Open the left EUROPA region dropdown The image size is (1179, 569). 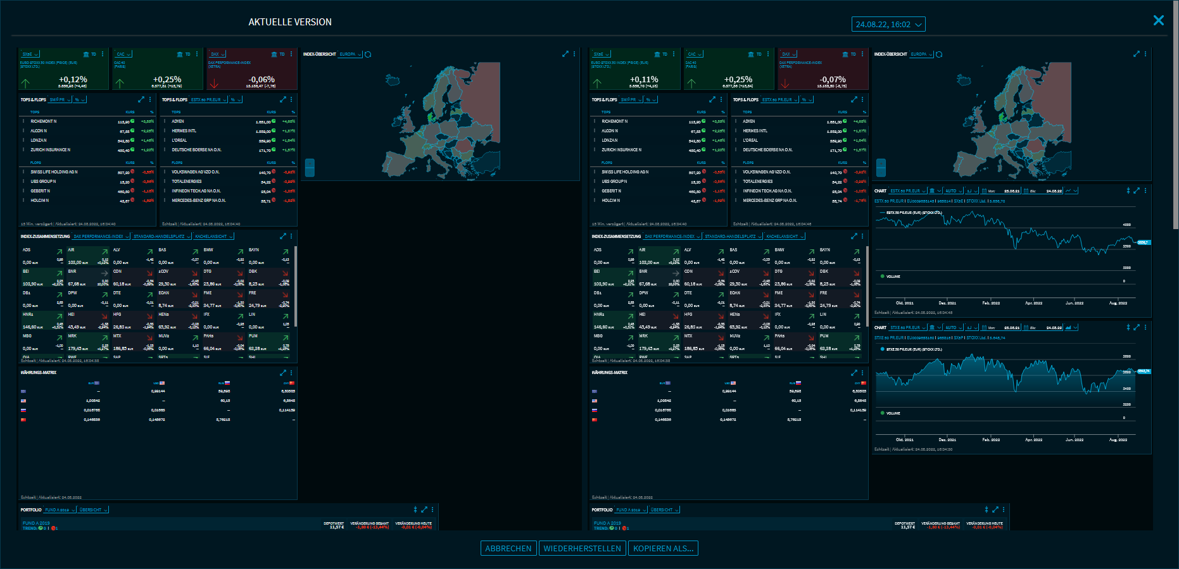pos(350,54)
